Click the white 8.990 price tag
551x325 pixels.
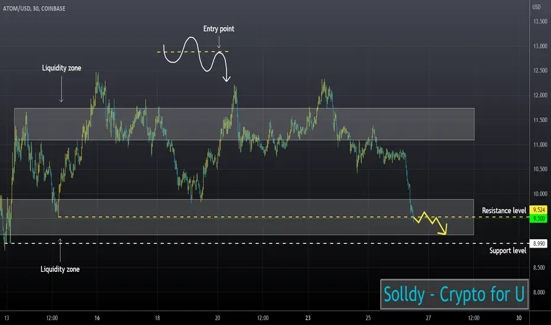tap(539, 243)
